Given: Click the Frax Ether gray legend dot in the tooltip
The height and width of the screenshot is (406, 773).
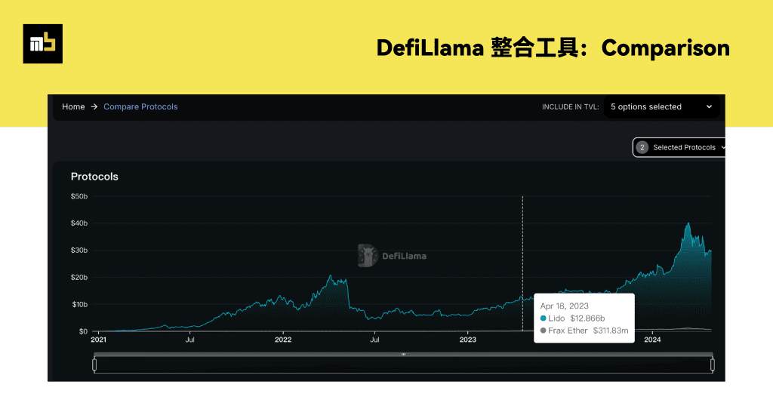Looking at the screenshot, I should pos(544,331).
